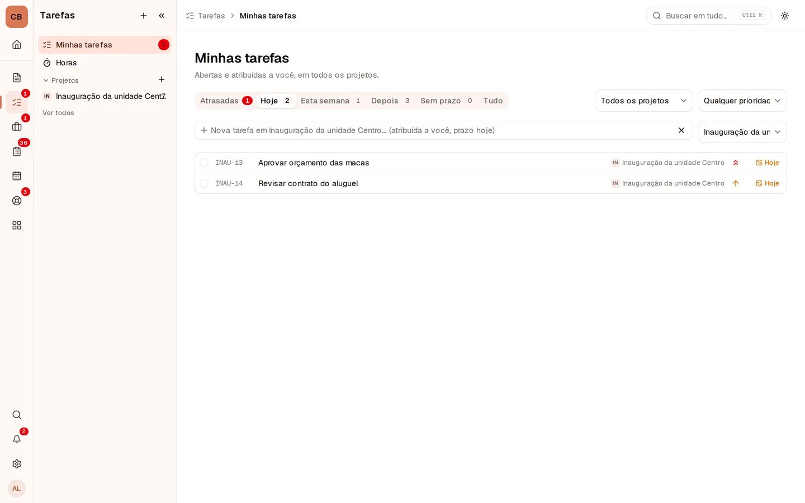Open the lifebuoy support icon with badge 3
Image resolution: width=805 pixels, height=503 pixels.
click(x=17, y=201)
